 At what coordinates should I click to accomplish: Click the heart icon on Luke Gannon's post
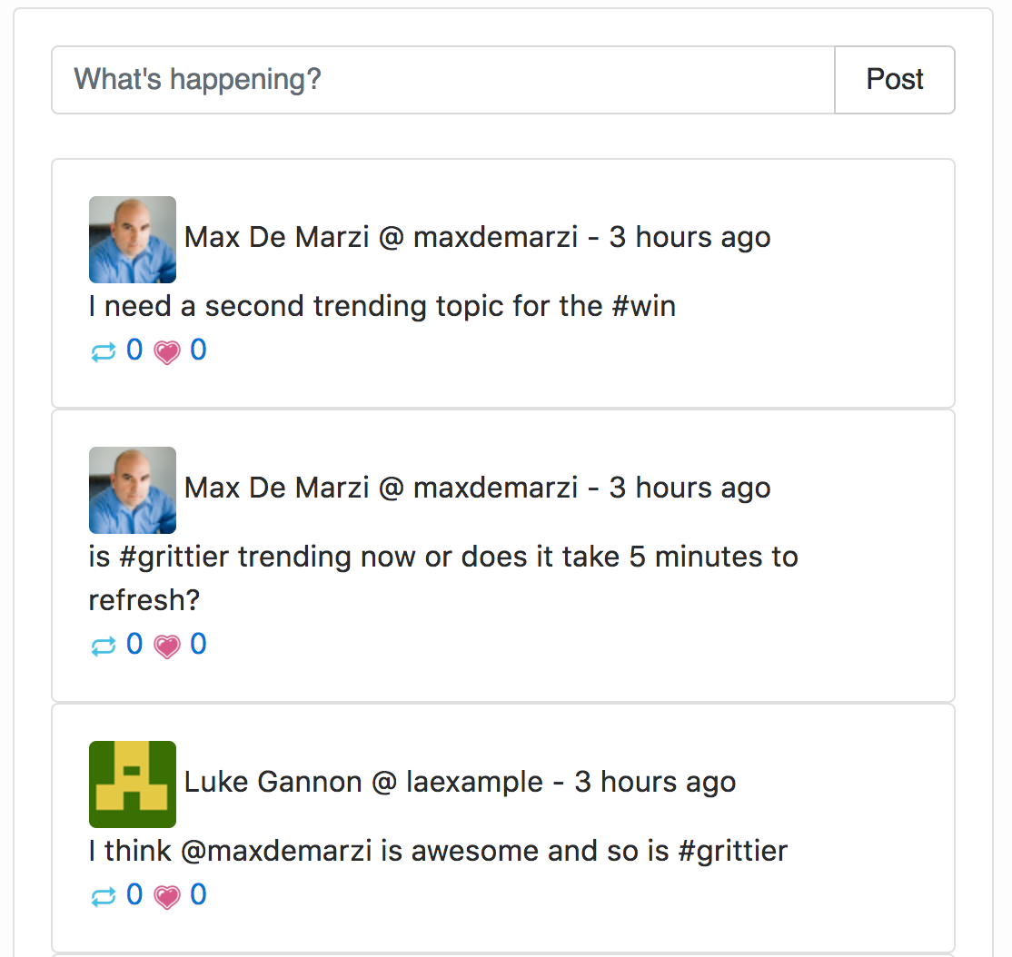click(x=167, y=897)
